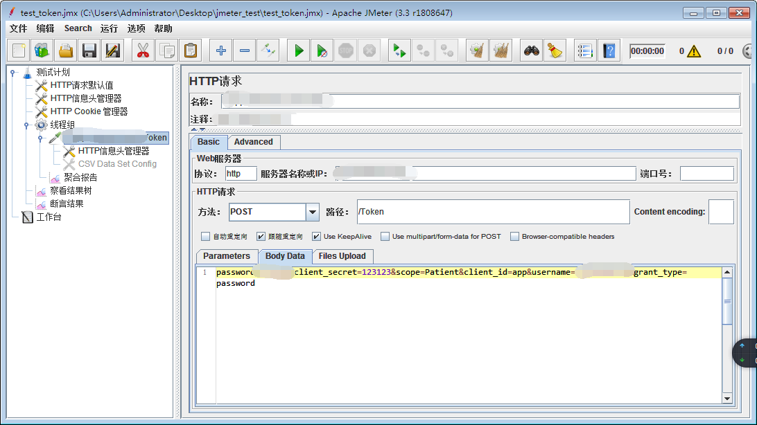Start the test with green play icon
757x425 pixels.
[299, 51]
